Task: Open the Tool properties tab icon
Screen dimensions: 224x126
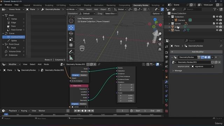Action: coord(167,47)
